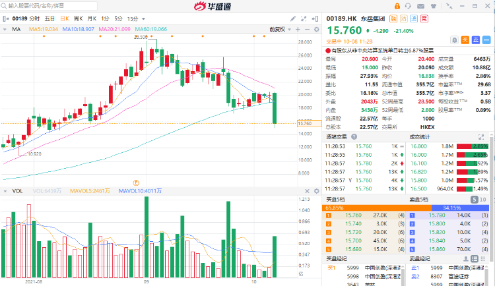Select the 日K chart tab
495x286 pixels.
[65, 18]
